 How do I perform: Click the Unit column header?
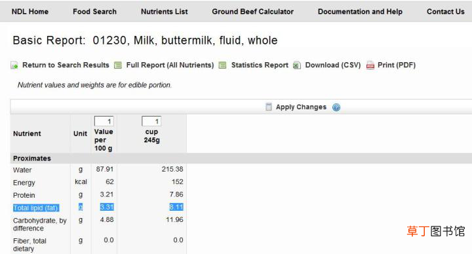click(x=80, y=134)
